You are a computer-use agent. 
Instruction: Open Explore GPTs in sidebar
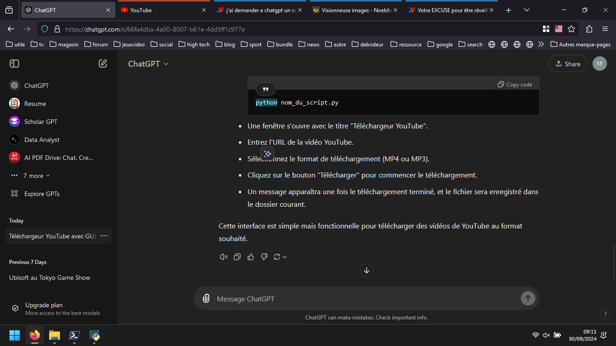(41, 194)
